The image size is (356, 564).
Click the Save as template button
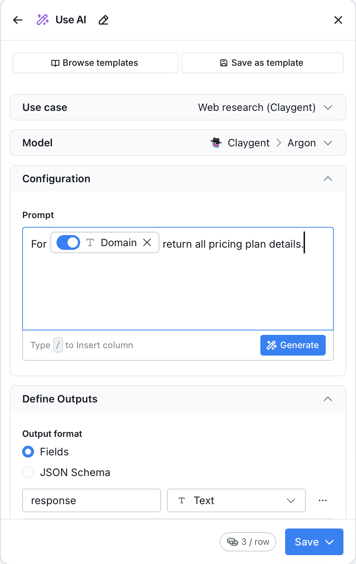(x=262, y=63)
